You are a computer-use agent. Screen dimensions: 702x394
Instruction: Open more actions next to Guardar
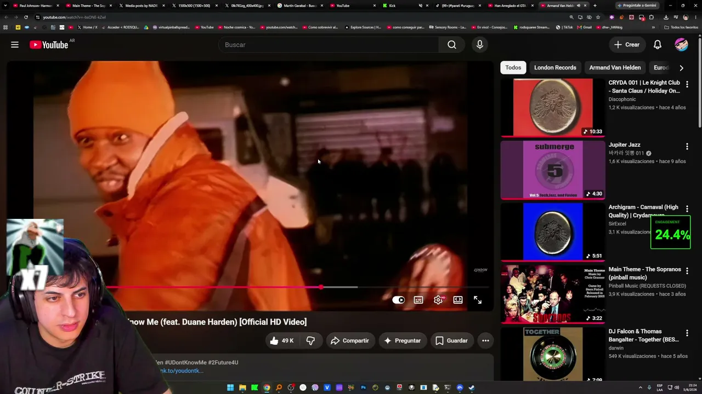click(x=485, y=340)
